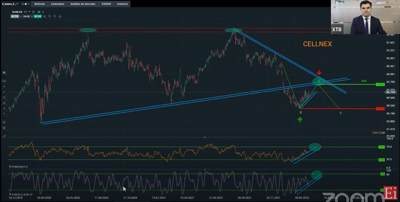Select the crosshair cursor tool in sidebar
This screenshot has height=202, width=400.
tap(4, 86)
